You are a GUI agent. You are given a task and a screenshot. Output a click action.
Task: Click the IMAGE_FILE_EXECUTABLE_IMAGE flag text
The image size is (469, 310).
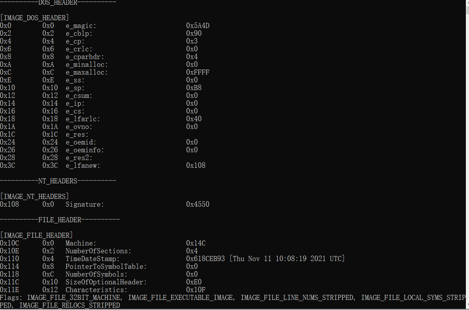(x=181, y=298)
